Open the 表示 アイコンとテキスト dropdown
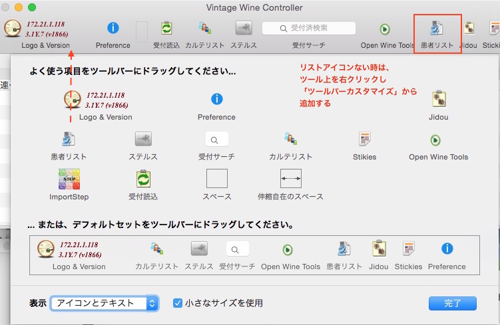This screenshot has height=325, width=500. coord(105,303)
